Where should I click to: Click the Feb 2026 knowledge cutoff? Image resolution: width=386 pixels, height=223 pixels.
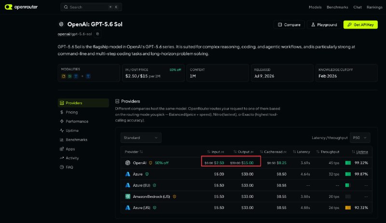point(328,76)
